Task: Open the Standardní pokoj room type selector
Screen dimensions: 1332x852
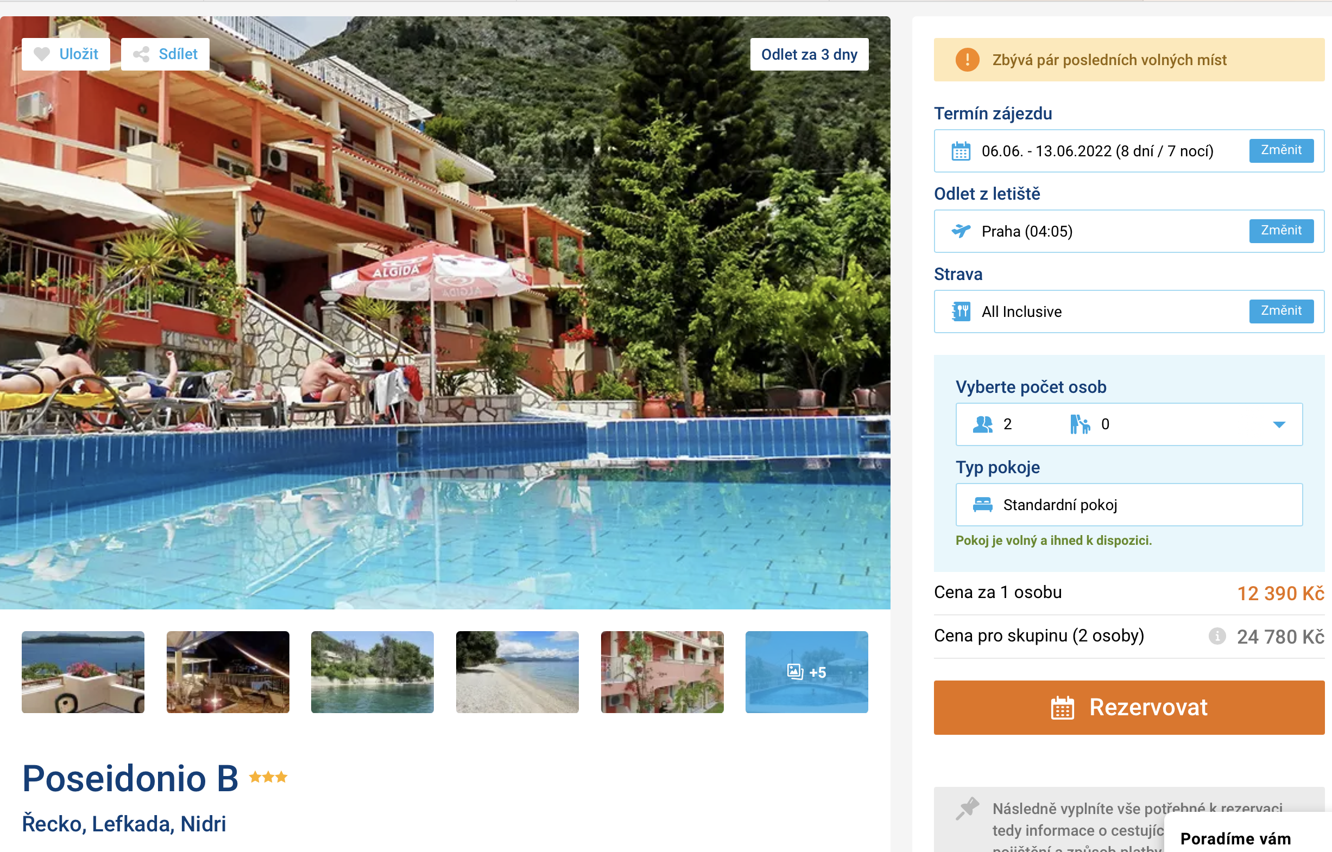Action: (x=1129, y=505)
